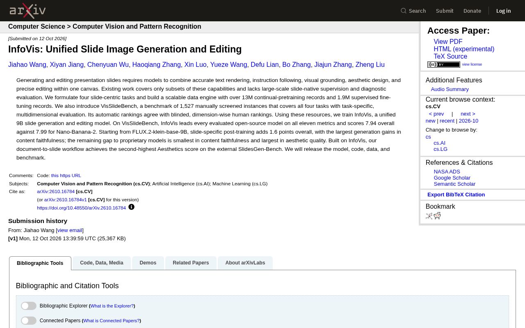Open the DOI link 10.48550/arXiv.2610.16784
525x328 pixels.
pyautogui.click(x=81, y=208)
